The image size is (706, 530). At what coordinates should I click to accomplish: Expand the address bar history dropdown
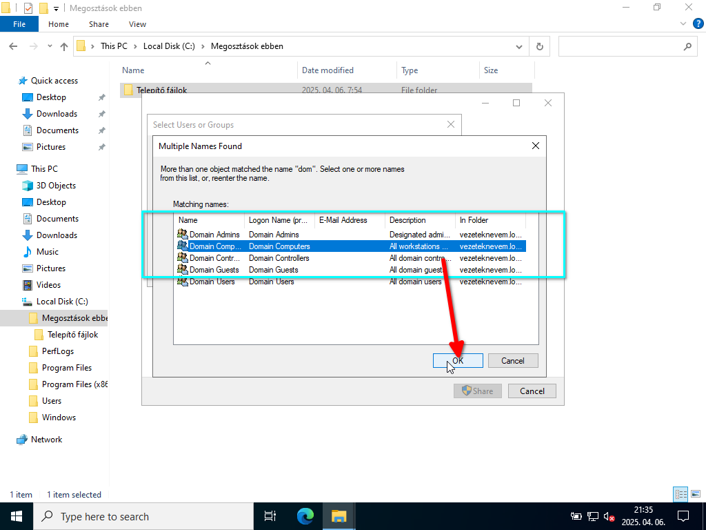click(519, 46)
